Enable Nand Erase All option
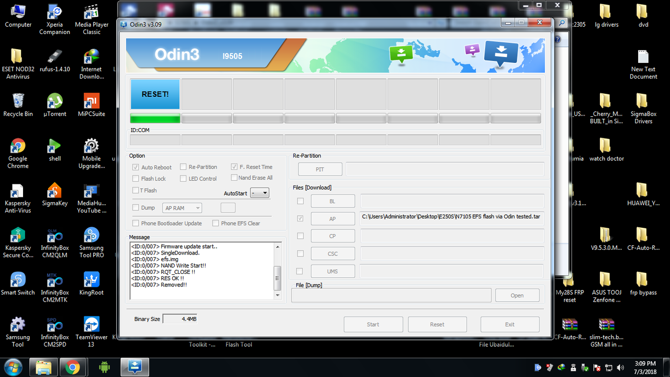Viewport: 670px width, 377px height. click(x=234, y=178)
